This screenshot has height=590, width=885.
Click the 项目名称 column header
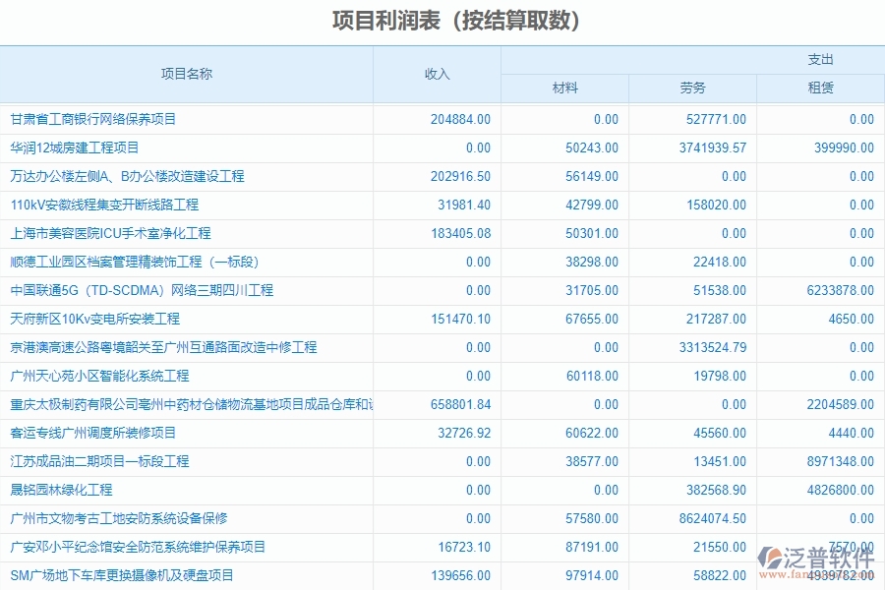pos(187,73)
